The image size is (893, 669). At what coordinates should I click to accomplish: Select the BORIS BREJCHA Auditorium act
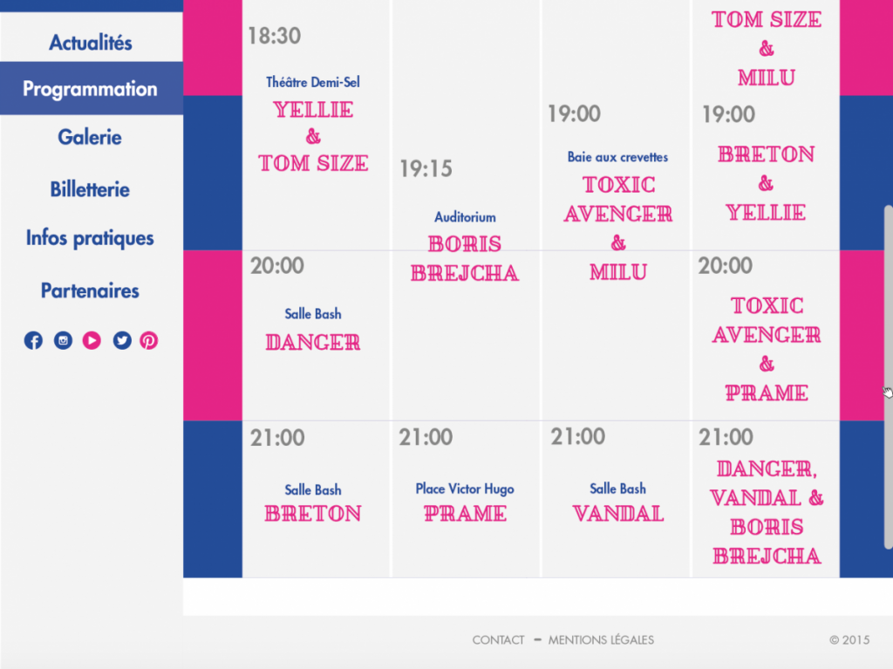pyautogui.click(x=465, y=259)
